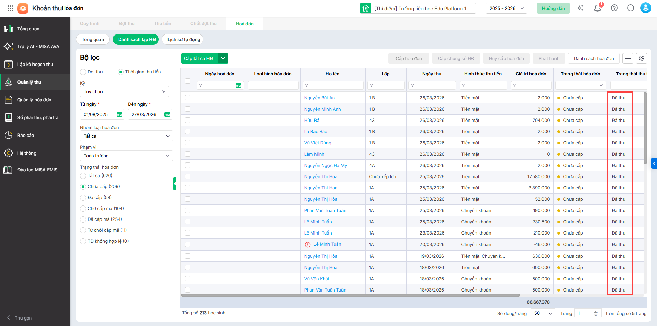Open the notifications bell

597,8
